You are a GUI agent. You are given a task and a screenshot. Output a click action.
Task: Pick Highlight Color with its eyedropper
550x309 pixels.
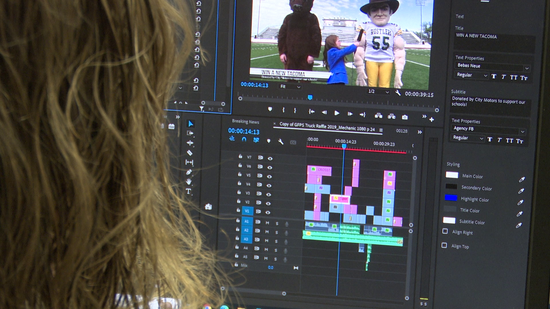[x=520, y=202]
